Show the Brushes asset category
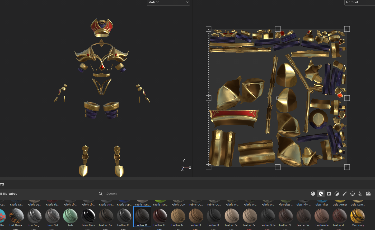Image resolution: width=375 pixels, height=230 pixels. pyautogui.click(x=345, y=194)
